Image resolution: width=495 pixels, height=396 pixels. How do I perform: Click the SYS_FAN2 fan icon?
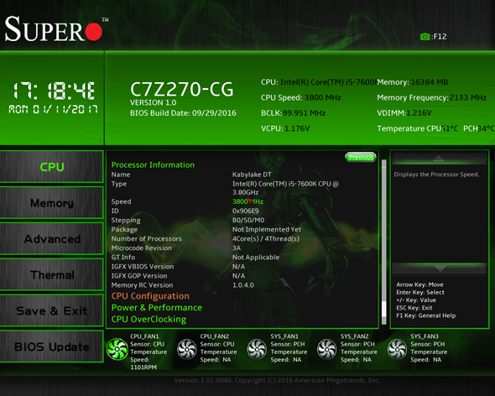(326, 349)
